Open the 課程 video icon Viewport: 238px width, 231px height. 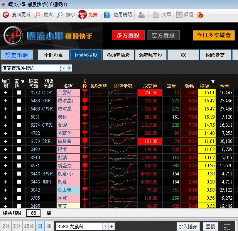[x=179, y=15]
